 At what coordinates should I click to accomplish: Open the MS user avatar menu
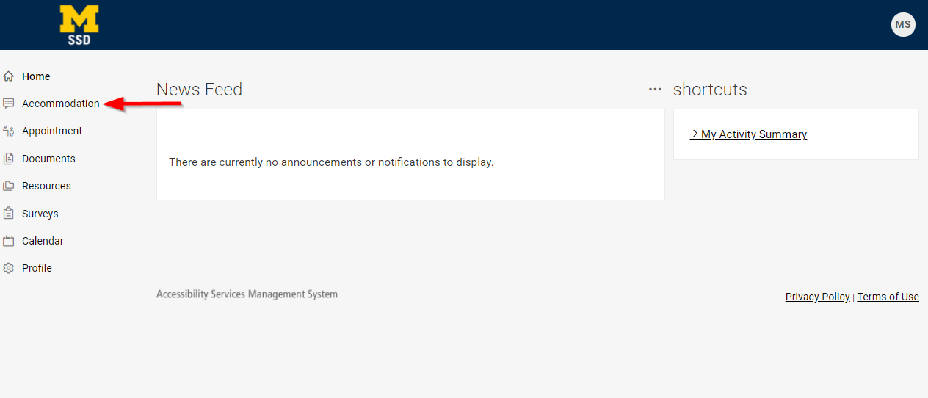pyautogui.click(x=903, y=24)
